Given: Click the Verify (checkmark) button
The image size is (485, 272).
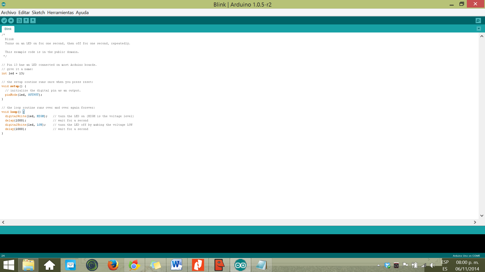Looking at the screenshot, I should tap(4, 21).
